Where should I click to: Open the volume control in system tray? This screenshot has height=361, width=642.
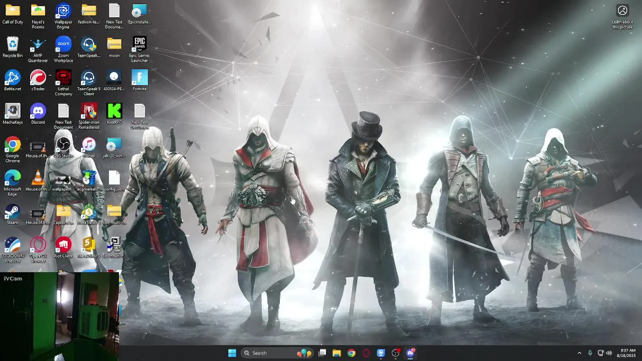pos(609,353)
